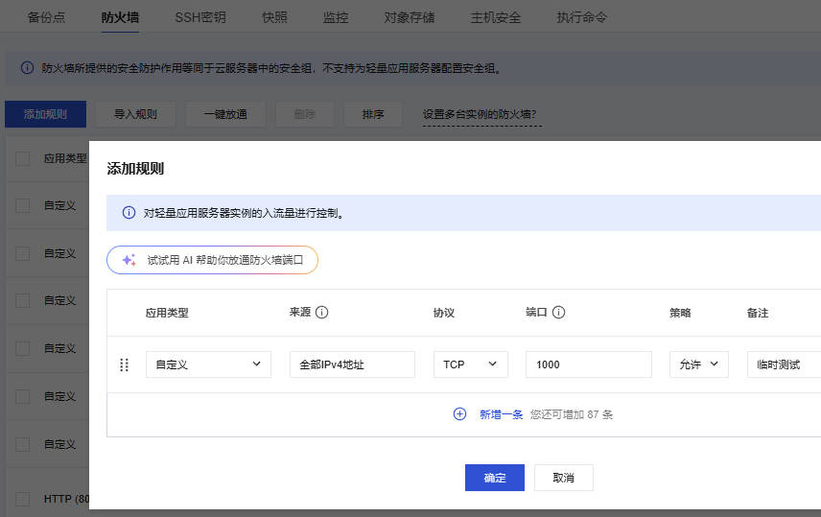Toggle the 应用类型 header select-all checkbox
The height and width of the screenshot is (517, 821).
pos(22,158)
